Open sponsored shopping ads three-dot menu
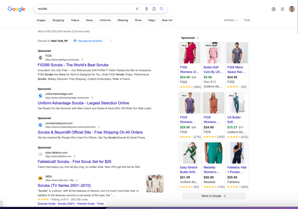This screenshot has height=209, width=298. click(198, 38)
